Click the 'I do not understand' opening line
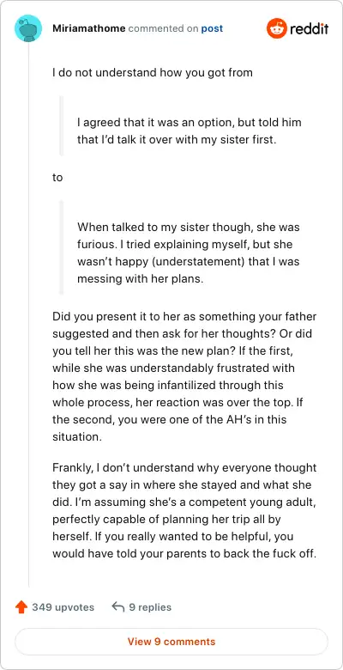The height and width of the screenshot is (670, 343). (153, 73)
